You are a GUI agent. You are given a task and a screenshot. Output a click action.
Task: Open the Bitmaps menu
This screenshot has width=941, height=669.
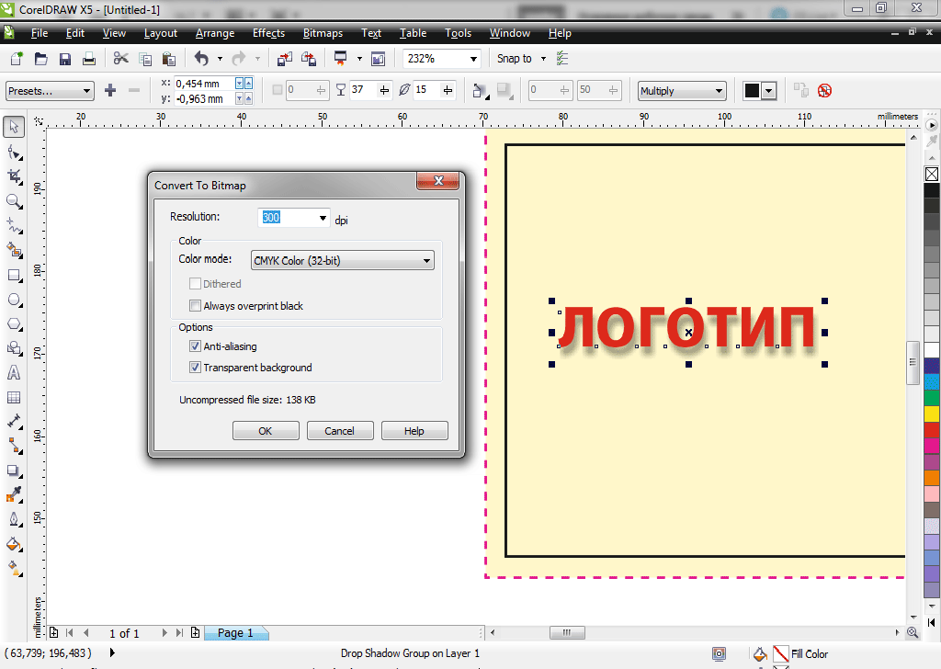321,33
